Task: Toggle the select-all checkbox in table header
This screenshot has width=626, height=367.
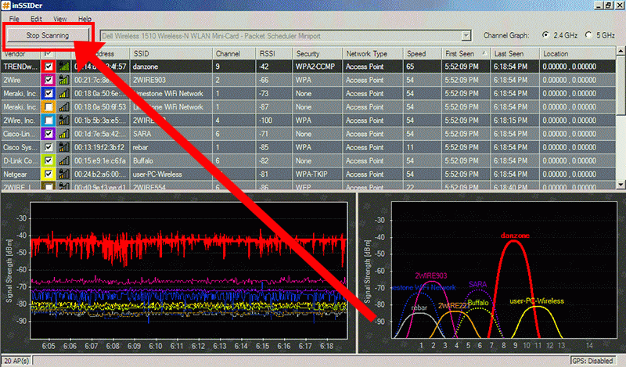Action: [49, 53]
